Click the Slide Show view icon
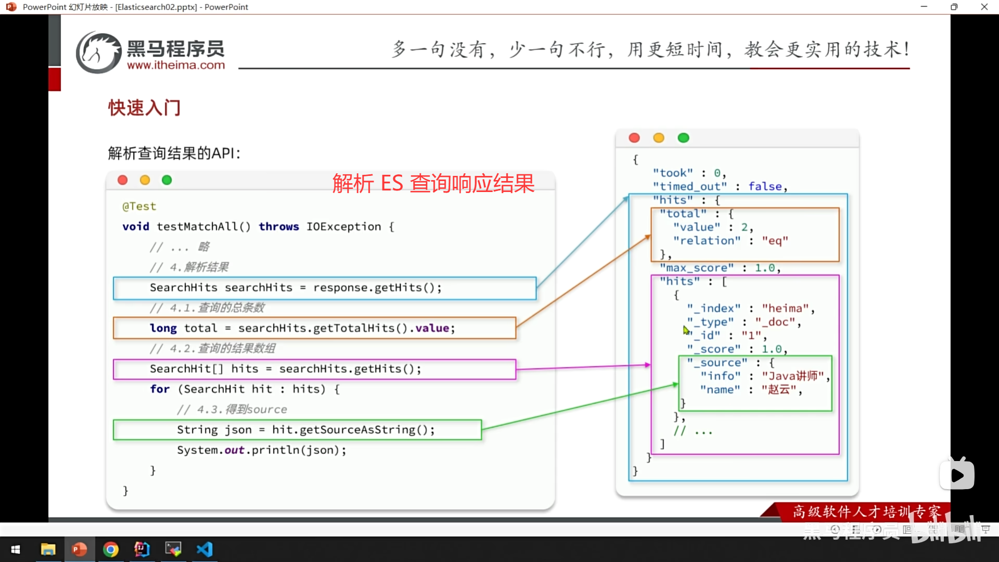The height and width of the screenshot is (562, 999). pos(985,529)
